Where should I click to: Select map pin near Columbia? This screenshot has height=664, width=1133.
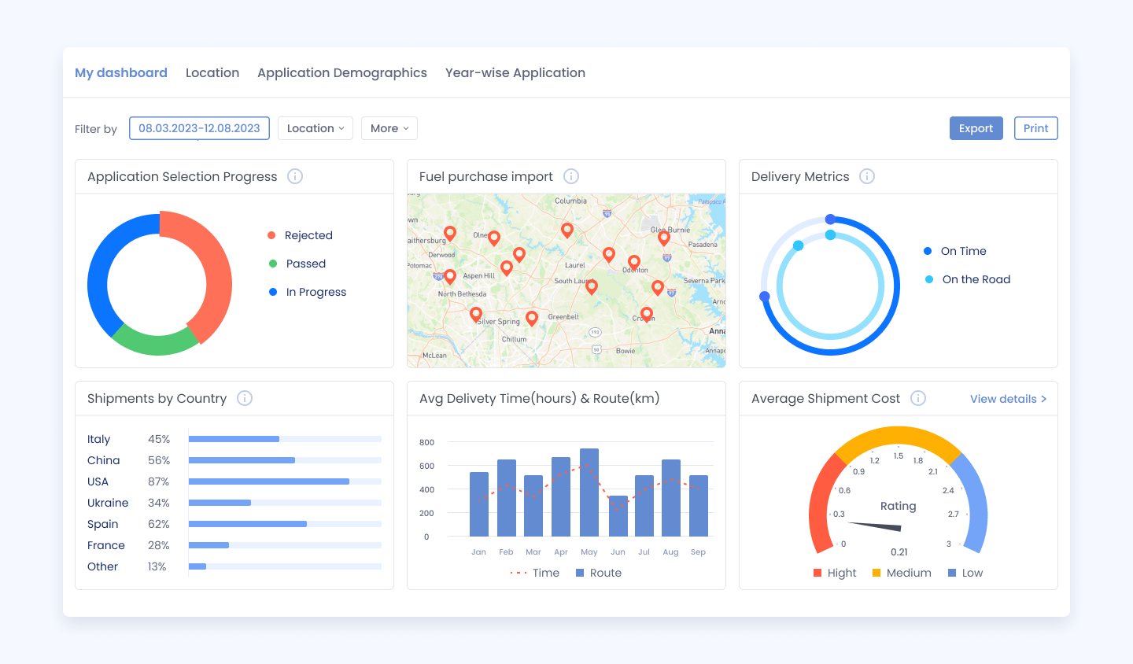tap(567, 230)
